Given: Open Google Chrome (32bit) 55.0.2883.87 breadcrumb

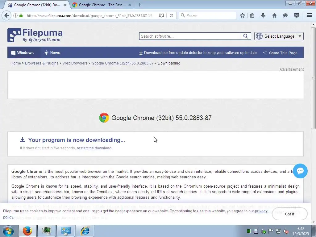Looking at the screenshot, I should 123,63.
